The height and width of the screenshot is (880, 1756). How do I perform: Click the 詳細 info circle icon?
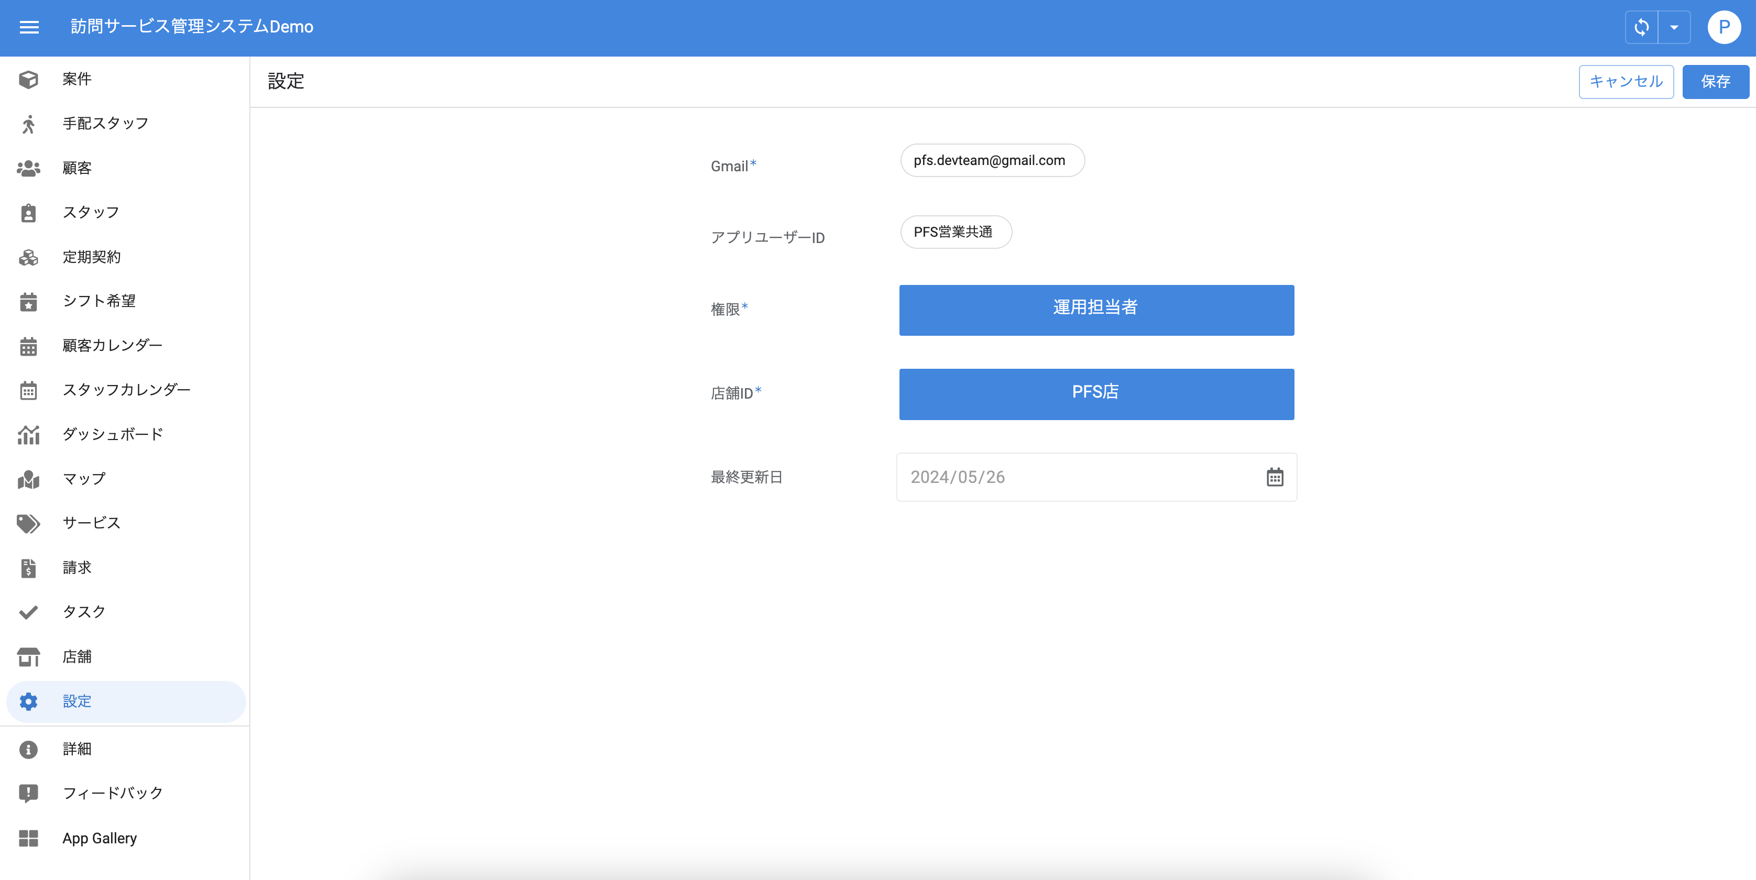(x=29, y=750)
